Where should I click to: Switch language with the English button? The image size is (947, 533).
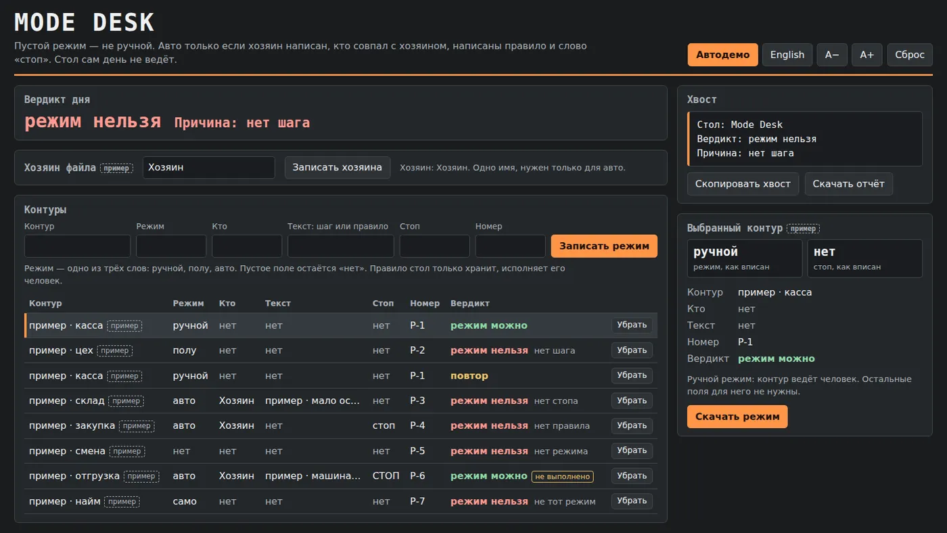[787, 55]
